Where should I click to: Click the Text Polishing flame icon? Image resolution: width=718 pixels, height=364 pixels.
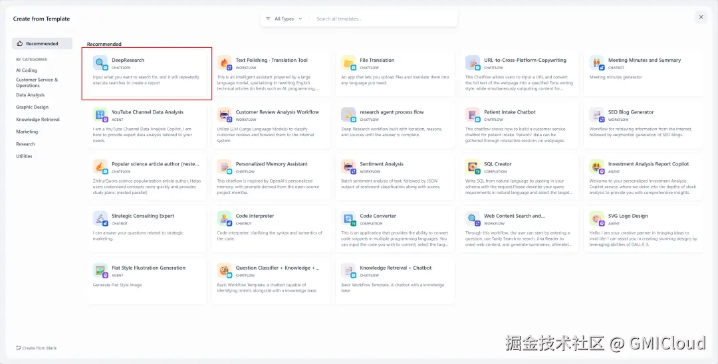pos(225,62)
